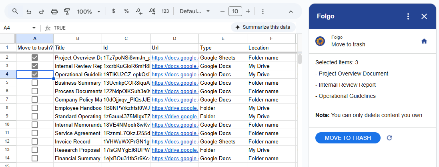The height and width of the screenshot is (167, 439).
Task: Go to Folgo home
Action: tap(424, 41)
